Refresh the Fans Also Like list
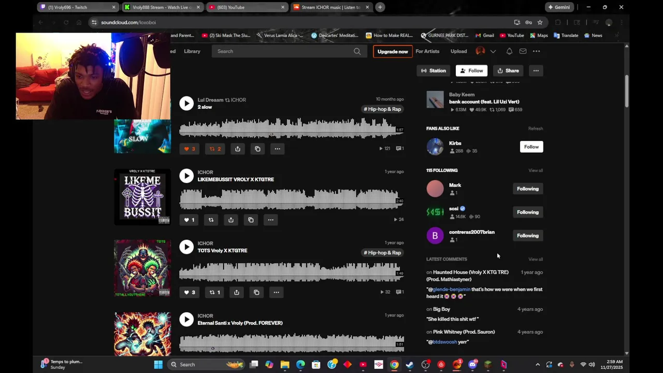Screen dimensions: 663x373 point(536,128)
